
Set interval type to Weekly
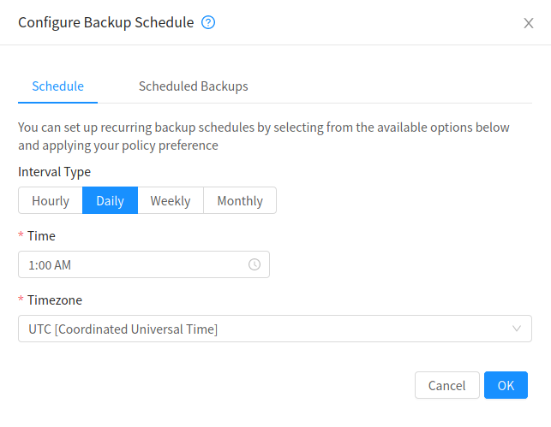pos(171,201)
